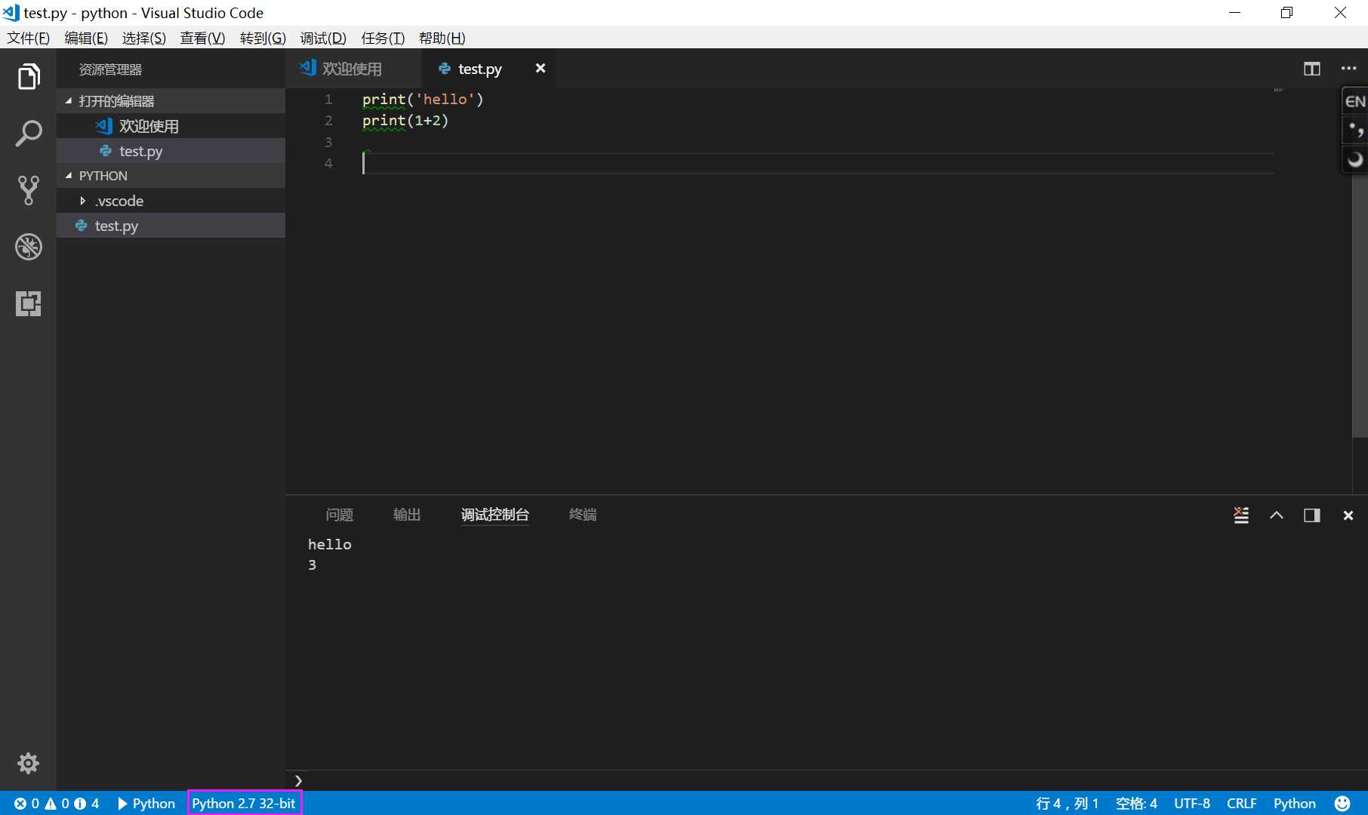Open the 任务(T) menu
The image size is (1368, 815).
tap(383, 38)
